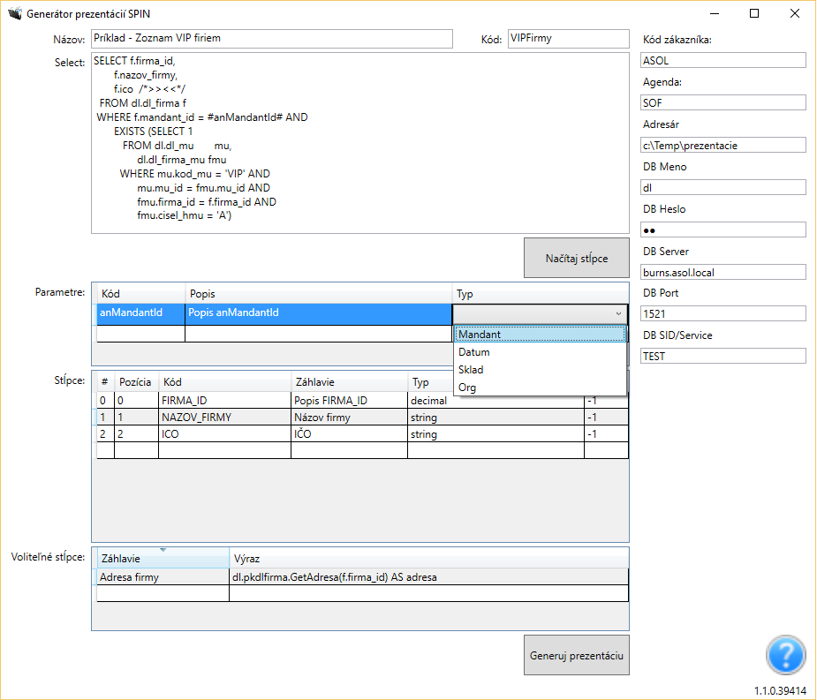Click the Typ header in Parametre grid

coord(540,294)
